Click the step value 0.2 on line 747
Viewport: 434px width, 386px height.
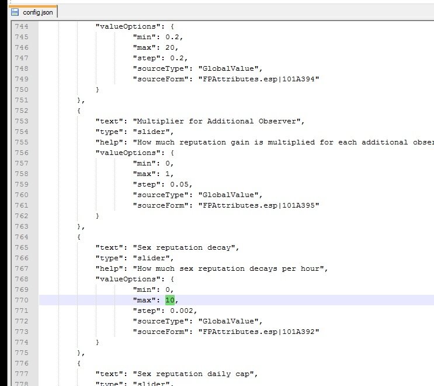click(x=177, y=58)
